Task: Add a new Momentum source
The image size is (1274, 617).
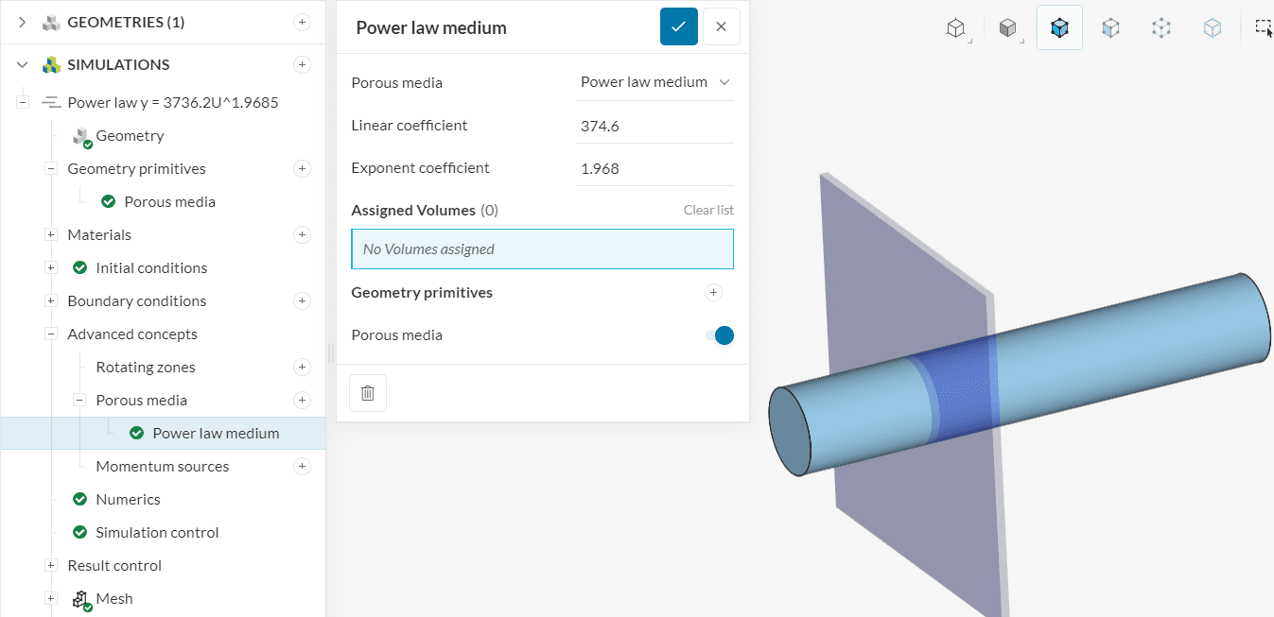Action: (302, 466)
